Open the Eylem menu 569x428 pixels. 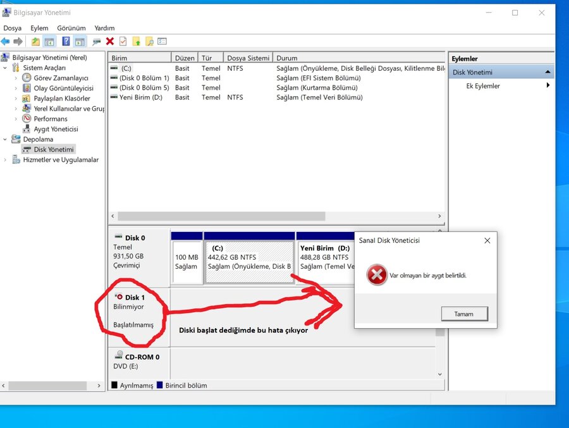tap(39, 28)
